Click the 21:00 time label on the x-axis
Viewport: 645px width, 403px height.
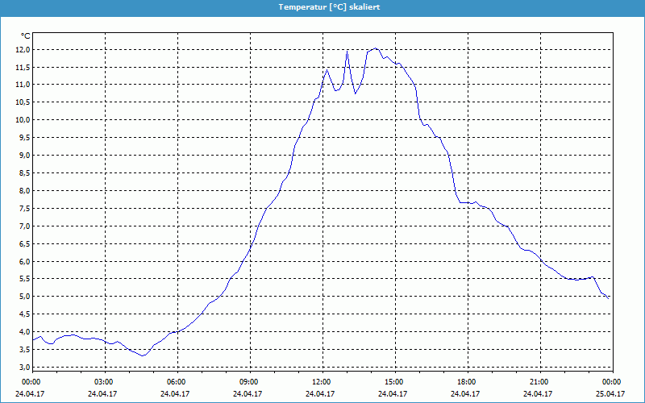(539, 382)
